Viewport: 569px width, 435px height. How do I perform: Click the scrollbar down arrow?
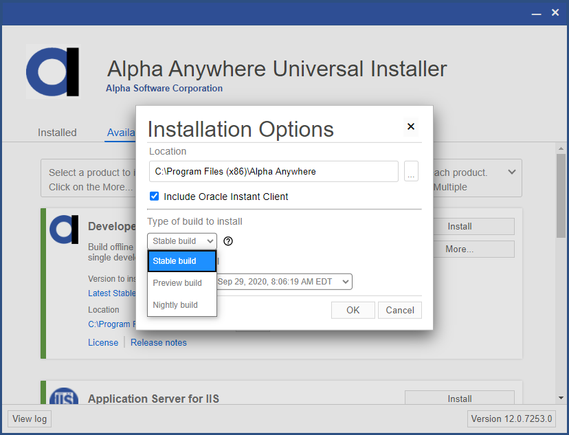(561, 398)
